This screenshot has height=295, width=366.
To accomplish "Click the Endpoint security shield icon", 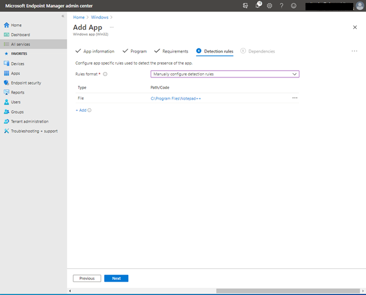I will click(x=7, y=83).
